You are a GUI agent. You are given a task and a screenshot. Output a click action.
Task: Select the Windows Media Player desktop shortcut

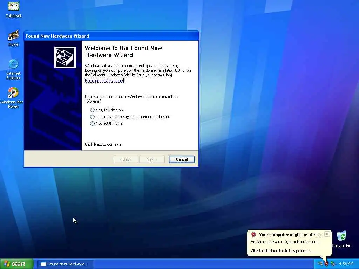pos(13,98)
